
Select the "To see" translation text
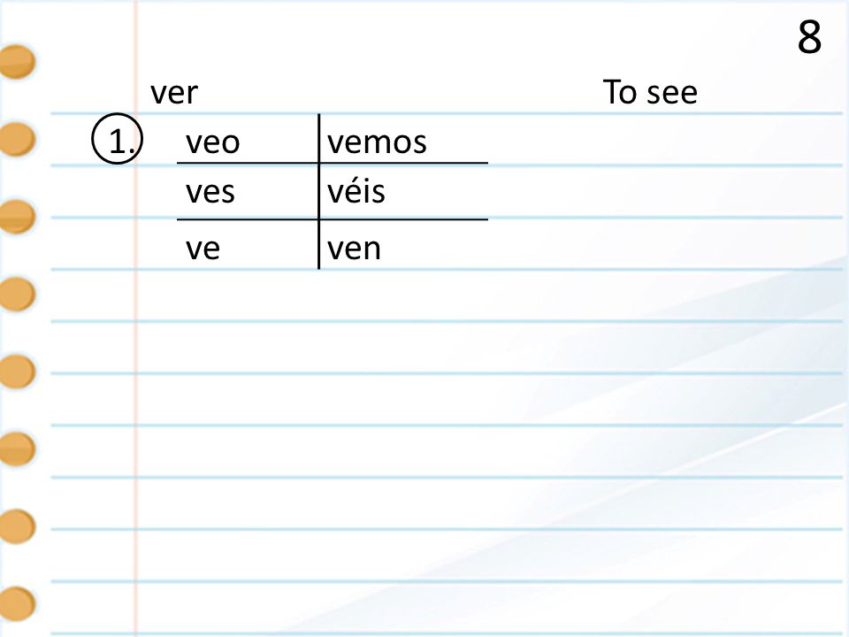tap(650, 92)
